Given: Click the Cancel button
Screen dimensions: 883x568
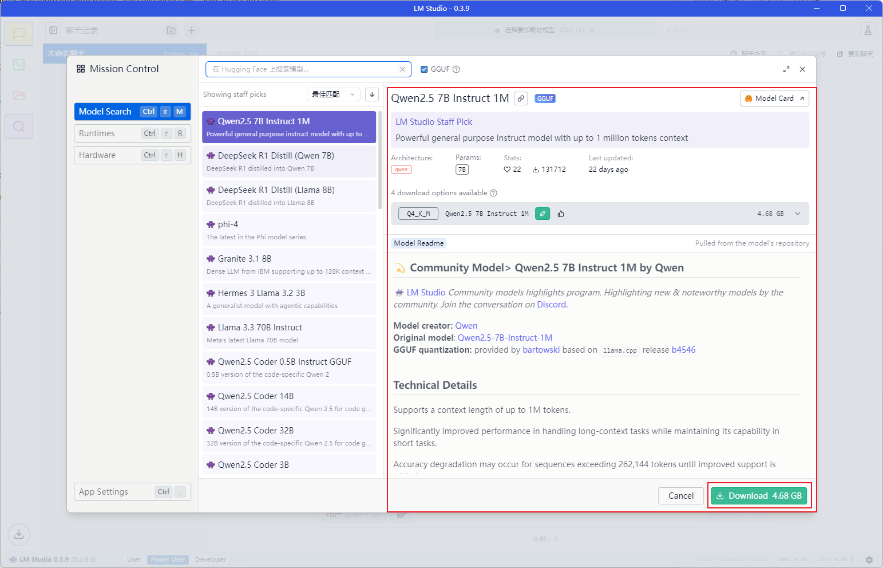Looking at the screenshot, I should (x=681, y=496).
